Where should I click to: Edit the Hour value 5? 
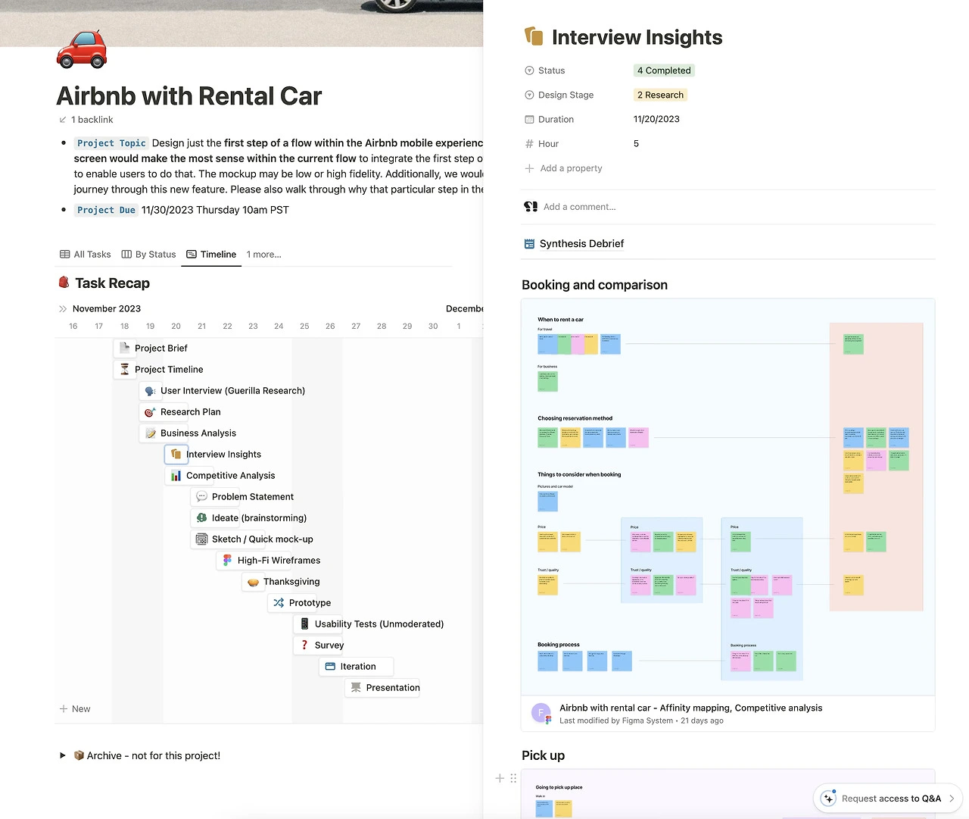pyautogui.click(x=636, y=144)
